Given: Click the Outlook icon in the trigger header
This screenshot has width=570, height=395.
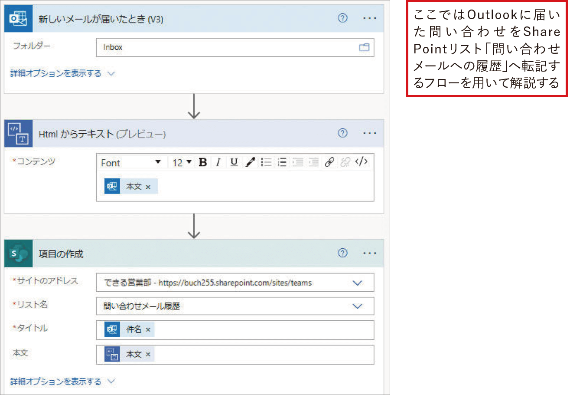Looking at the screenshot, I should (18, 19).
